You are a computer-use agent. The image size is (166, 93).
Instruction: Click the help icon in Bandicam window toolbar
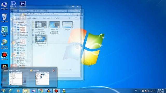pos(81,18)
